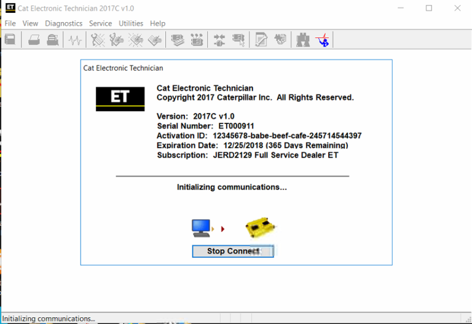
Task: Click the document with pencil toolbar icon
Action: [x=261, y=40]
